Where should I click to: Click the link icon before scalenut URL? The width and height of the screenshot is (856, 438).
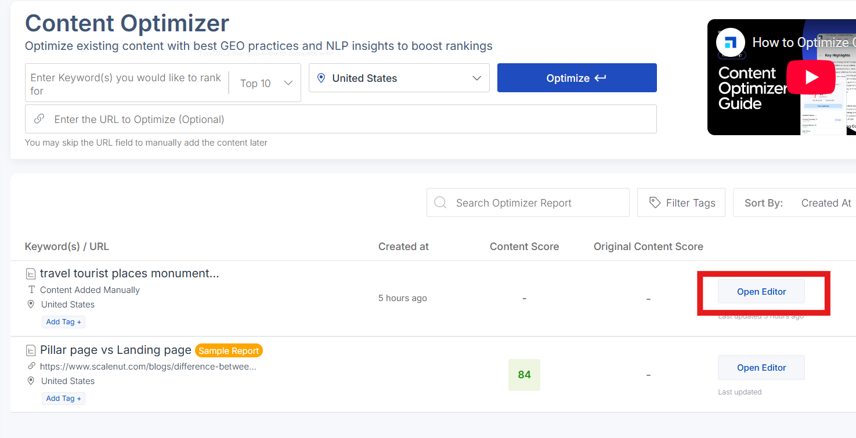coord(31,366)
